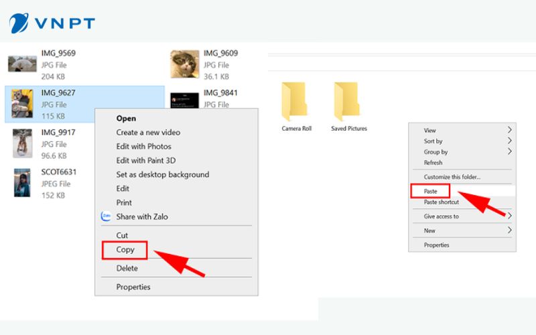This screenshot has width=536, height=335.
Task: Click the 36.1 KB size text
Action: [216, 76]
